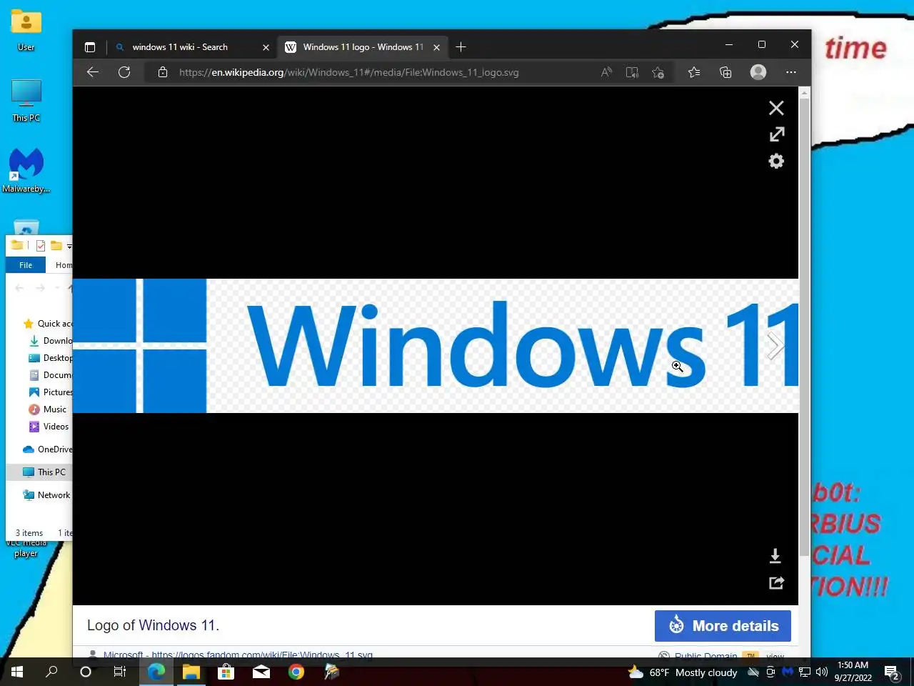Select the Windows 11 logo tab
This screenshot has height=686, width=914.
click(x=363, y=47)
